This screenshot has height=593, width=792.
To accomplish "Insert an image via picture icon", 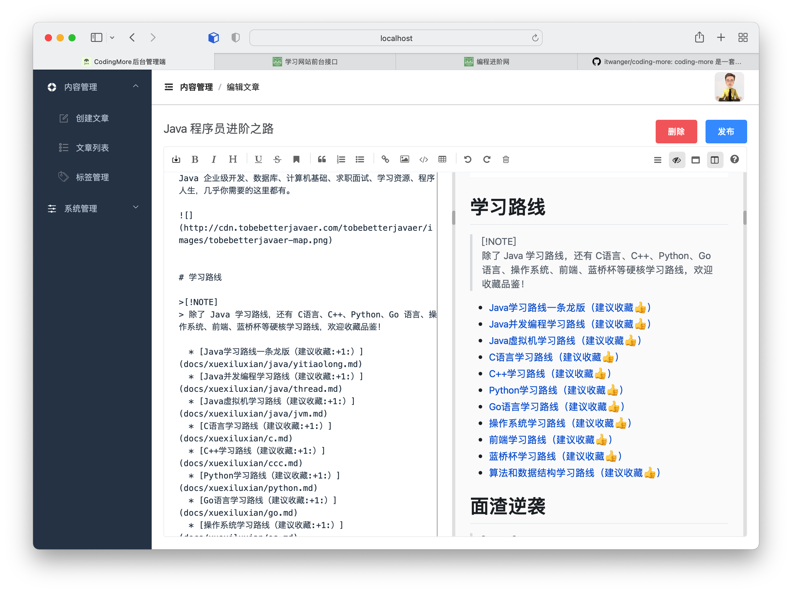I will click(404, 159).
